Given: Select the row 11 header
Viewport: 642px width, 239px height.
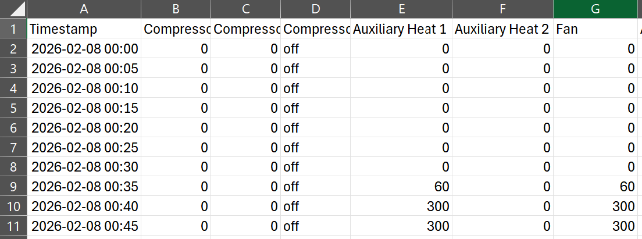Looking at the screenshot, I should [13, 226].
